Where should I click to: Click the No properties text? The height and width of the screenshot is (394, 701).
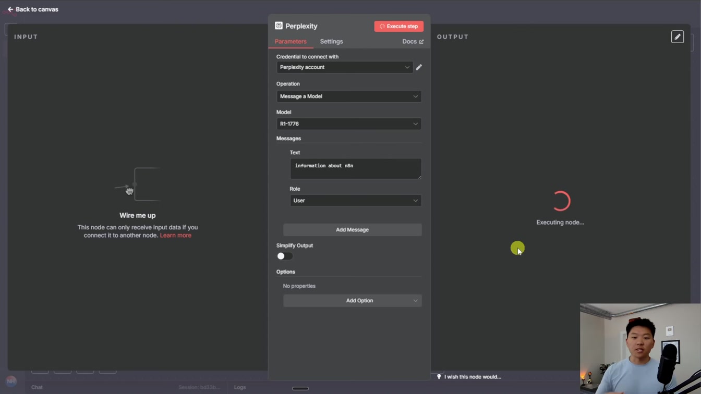[299, 286]
